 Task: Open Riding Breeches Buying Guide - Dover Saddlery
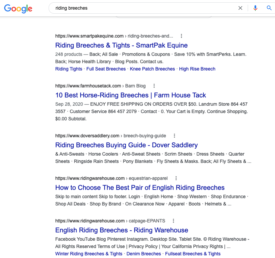(127, 145)
